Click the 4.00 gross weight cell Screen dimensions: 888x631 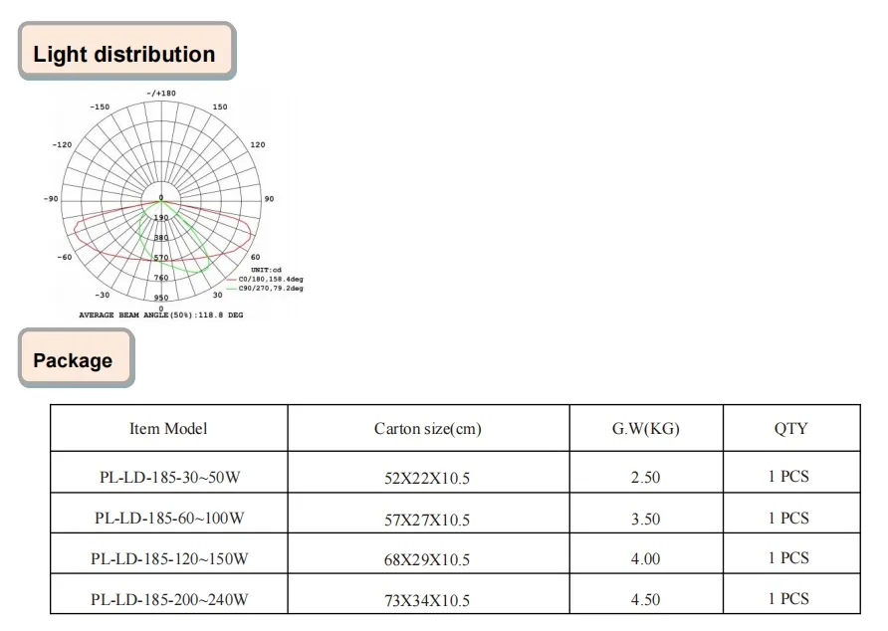point(645,559)
